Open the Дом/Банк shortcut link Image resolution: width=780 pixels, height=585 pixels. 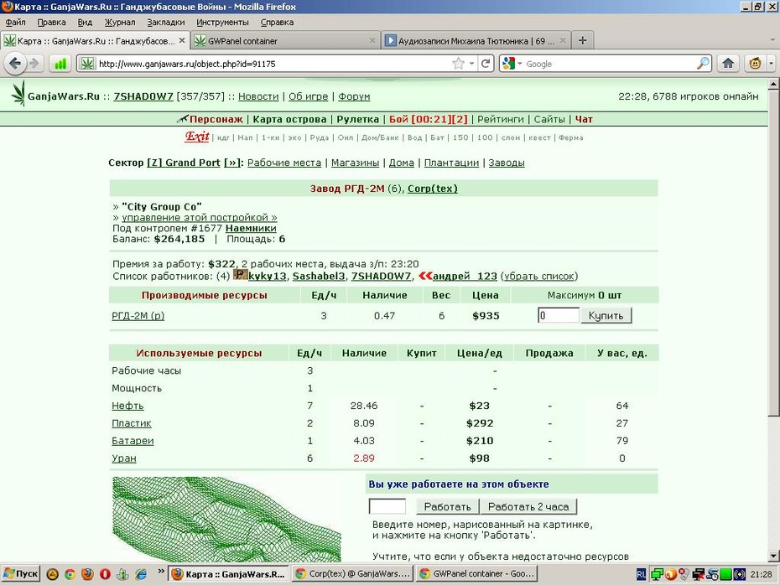[380, 137]
